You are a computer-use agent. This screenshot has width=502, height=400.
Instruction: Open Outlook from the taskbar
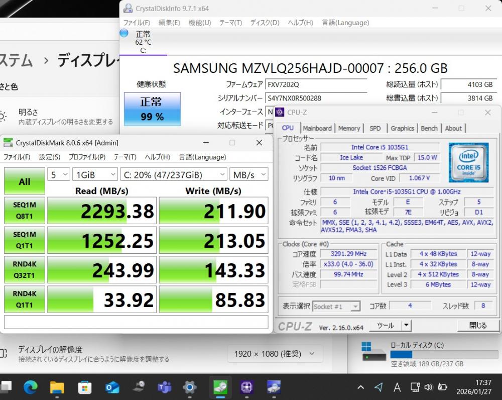(111, 387)
